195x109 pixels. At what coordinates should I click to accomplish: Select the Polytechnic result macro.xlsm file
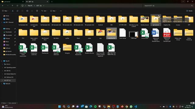point(23,50)
